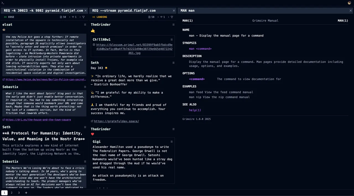Open the filter icon in the LOADING panel
This screenshot has height=196, width=354.
172,17
